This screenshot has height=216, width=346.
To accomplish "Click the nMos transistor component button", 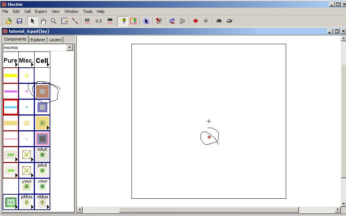I will [x=42, y=202].
